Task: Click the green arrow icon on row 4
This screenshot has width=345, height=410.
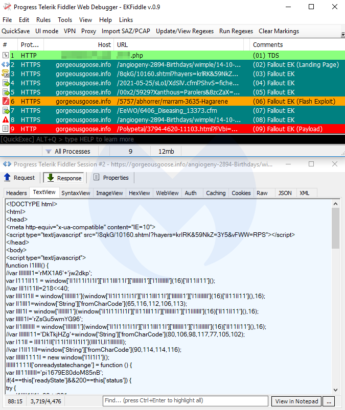Action: click(6, 83)
